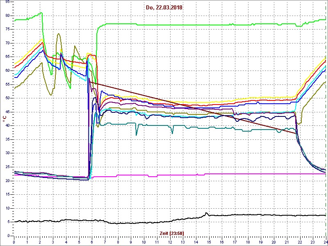Click hour 24 on the time axis
The image size is (328, 246).
tap(325, 241)
